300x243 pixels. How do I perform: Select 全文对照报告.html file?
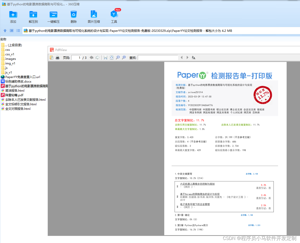coord(16,109)
